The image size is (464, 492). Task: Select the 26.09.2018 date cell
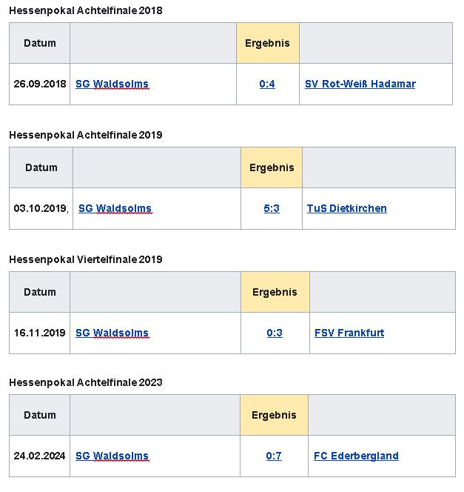40,84
